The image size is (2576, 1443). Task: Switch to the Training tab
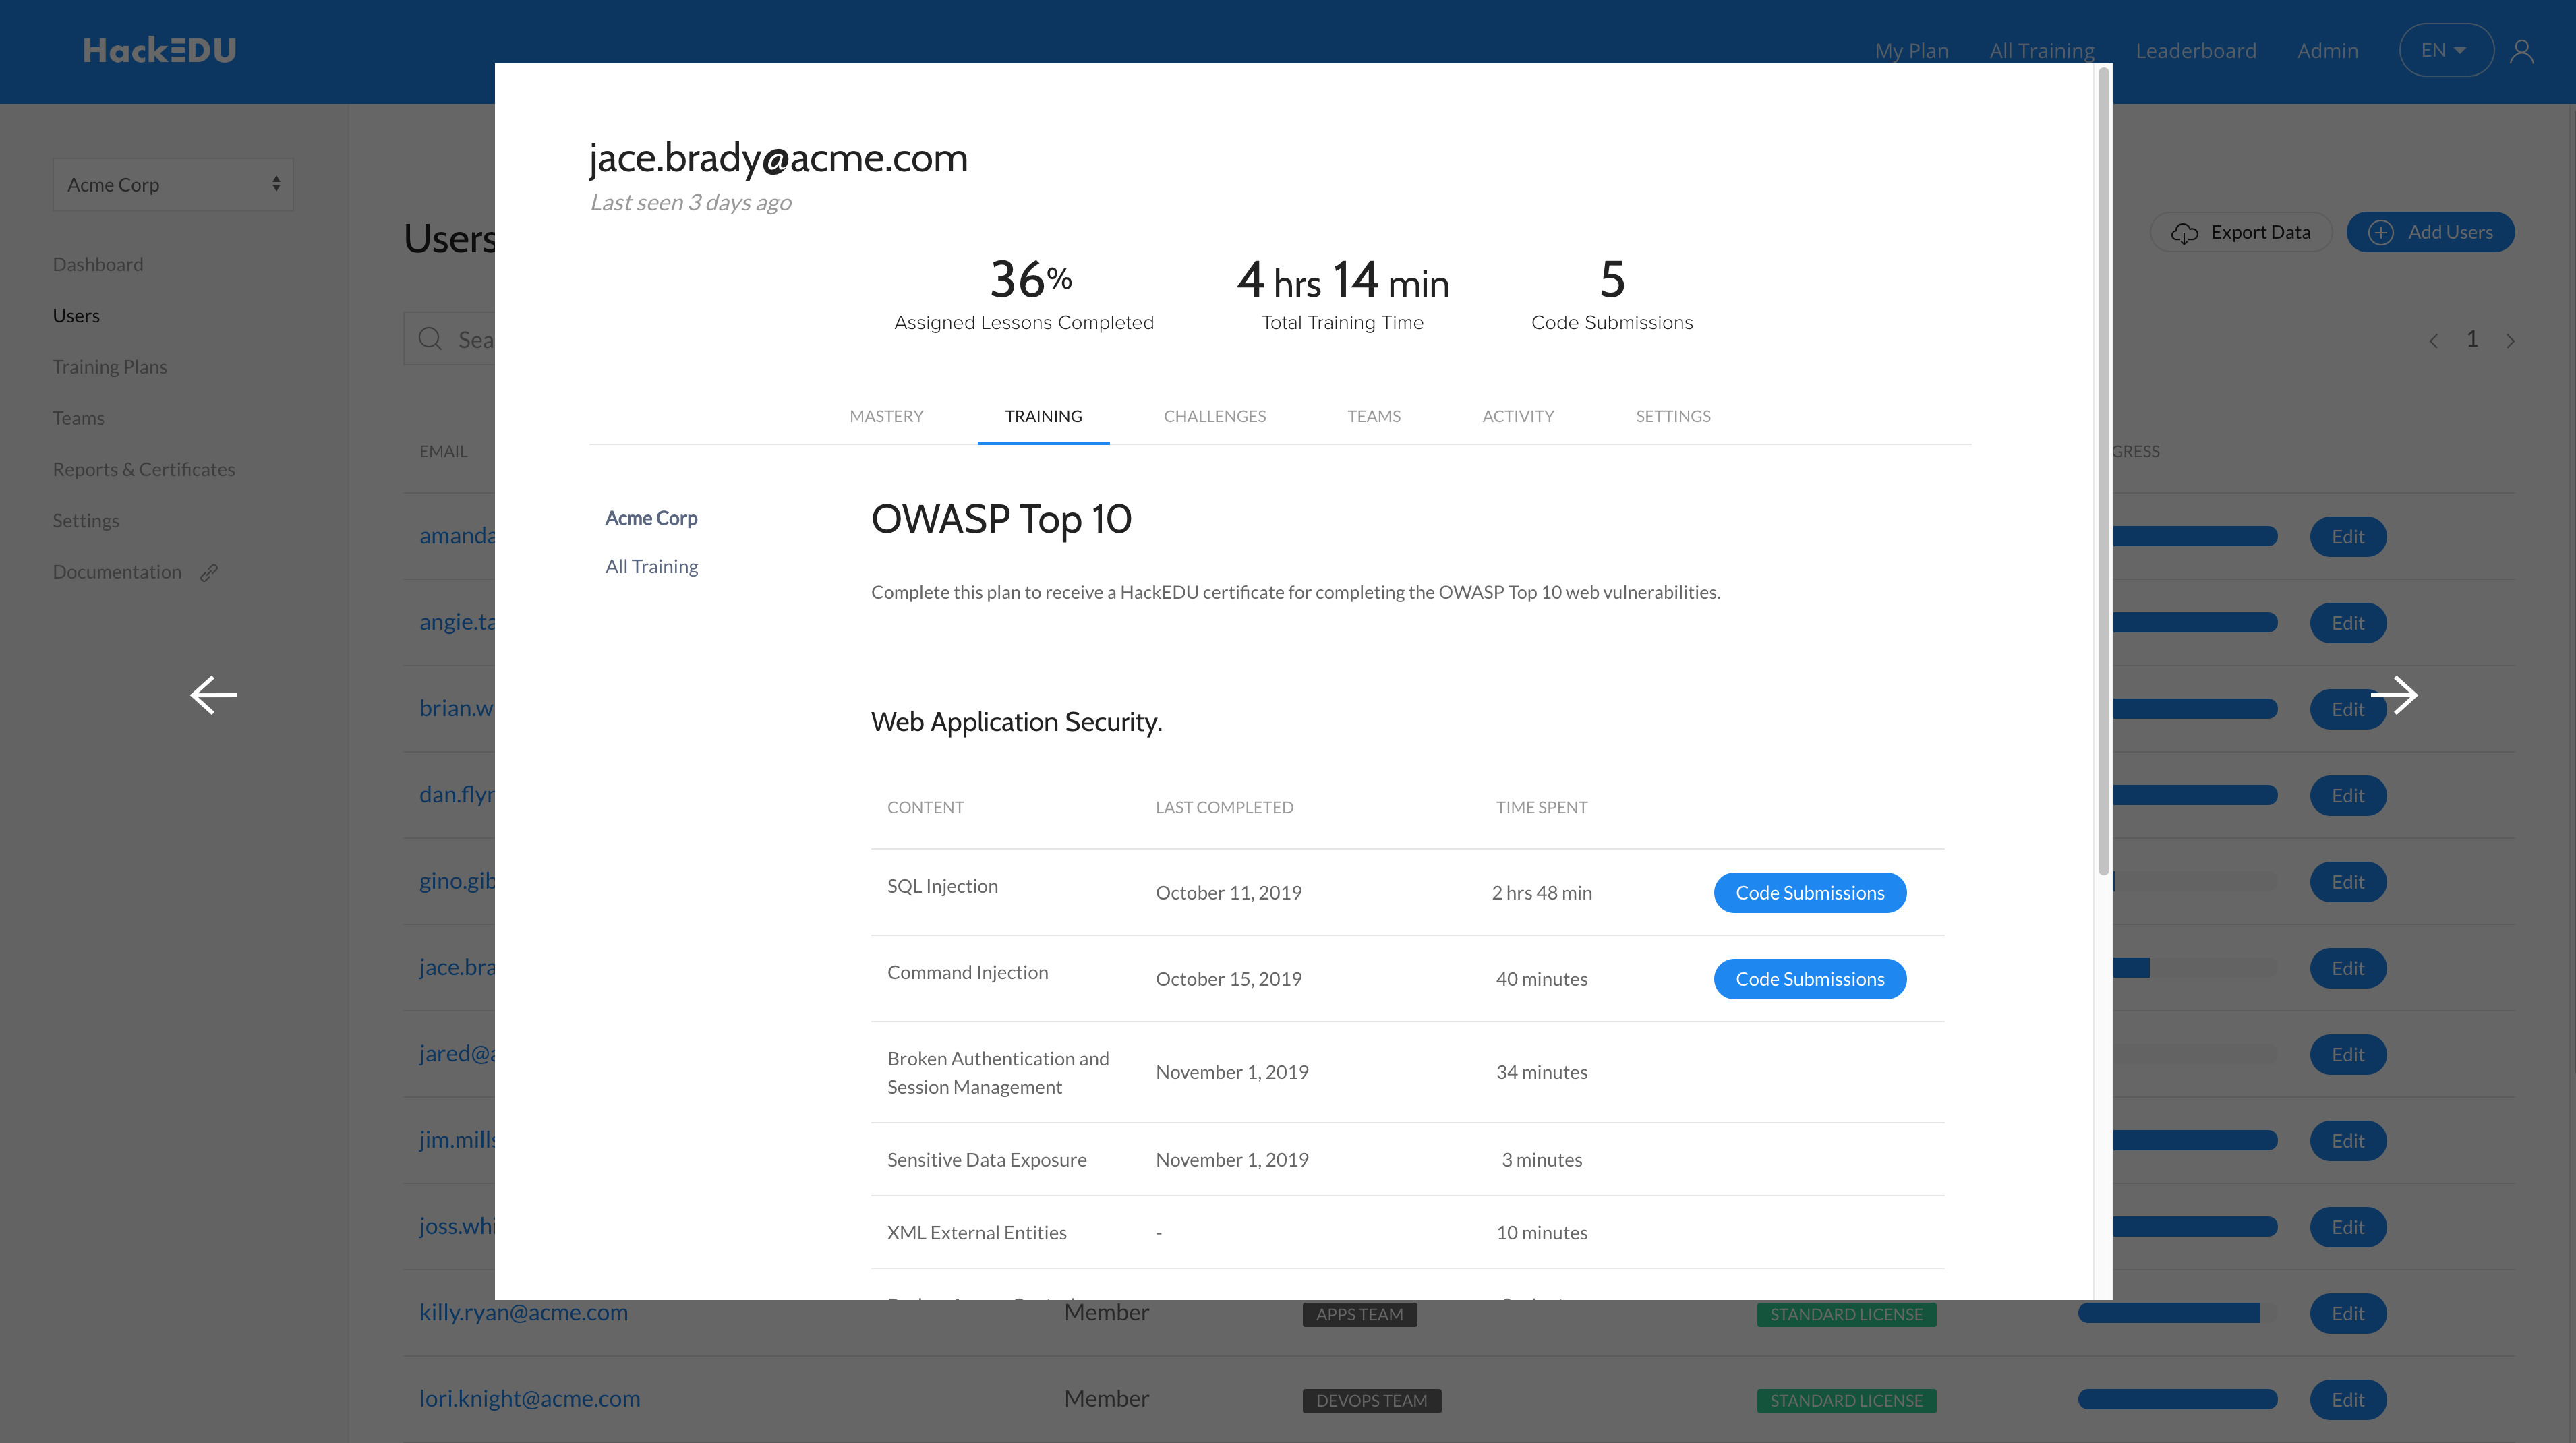click(x=1043, y=416)
